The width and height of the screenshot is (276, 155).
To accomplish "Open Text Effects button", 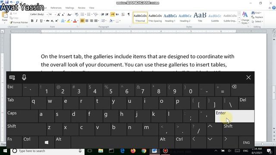I will 63,21.
